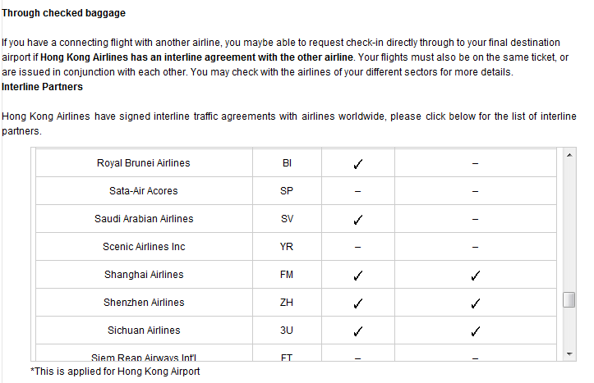Click airline code 3U
This screenshot has height=383, width=594.
[287, 331]
